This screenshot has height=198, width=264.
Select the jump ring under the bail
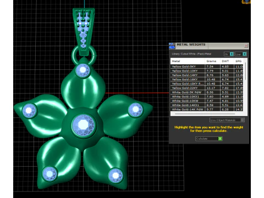[x=84, y=55]
